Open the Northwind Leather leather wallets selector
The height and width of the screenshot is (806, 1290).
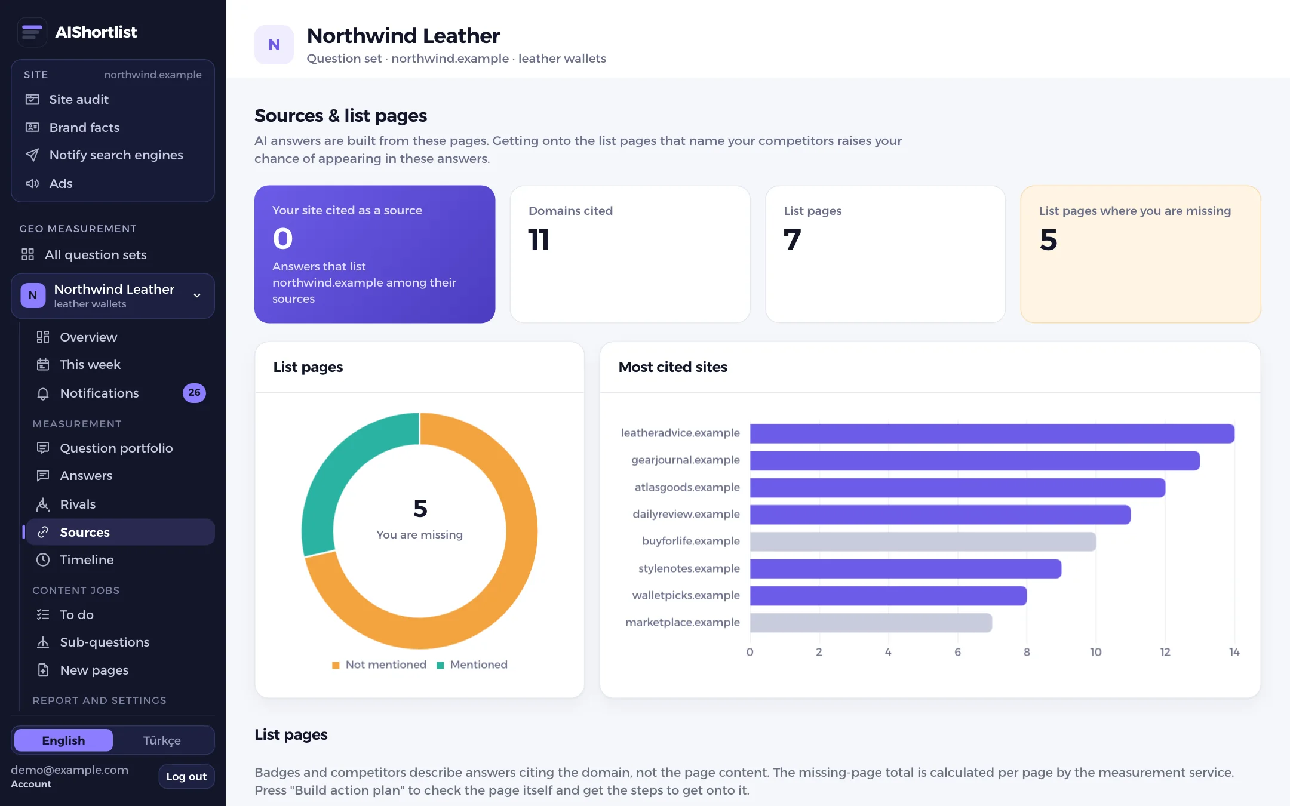click(x=113, y=296)
